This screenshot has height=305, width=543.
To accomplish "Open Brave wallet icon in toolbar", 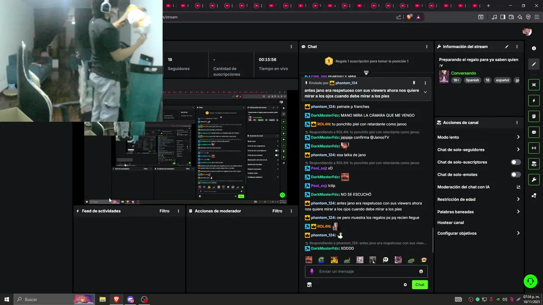I will [511, 17].
